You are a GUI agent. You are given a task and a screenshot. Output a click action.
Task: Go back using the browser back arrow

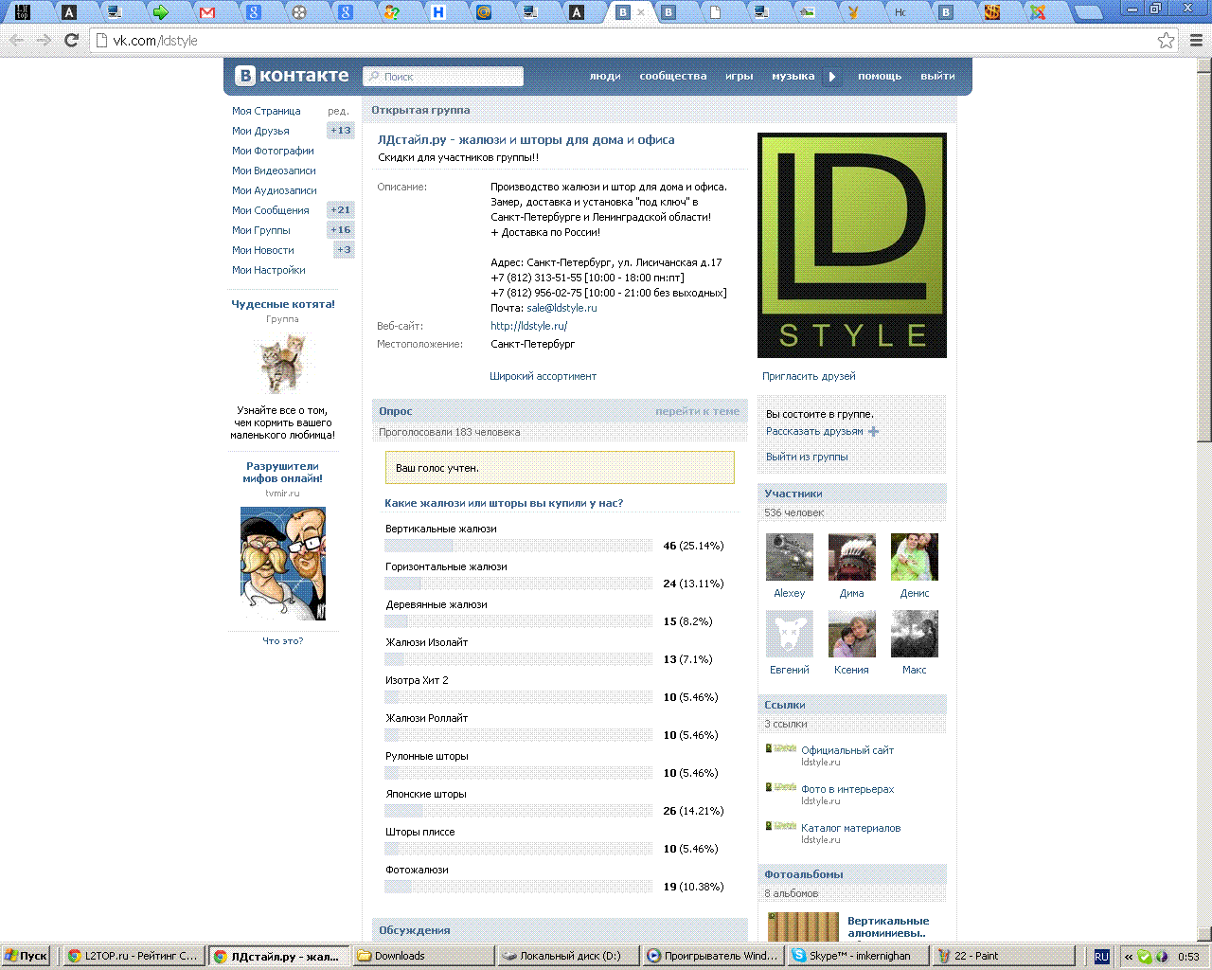(17, 41)
